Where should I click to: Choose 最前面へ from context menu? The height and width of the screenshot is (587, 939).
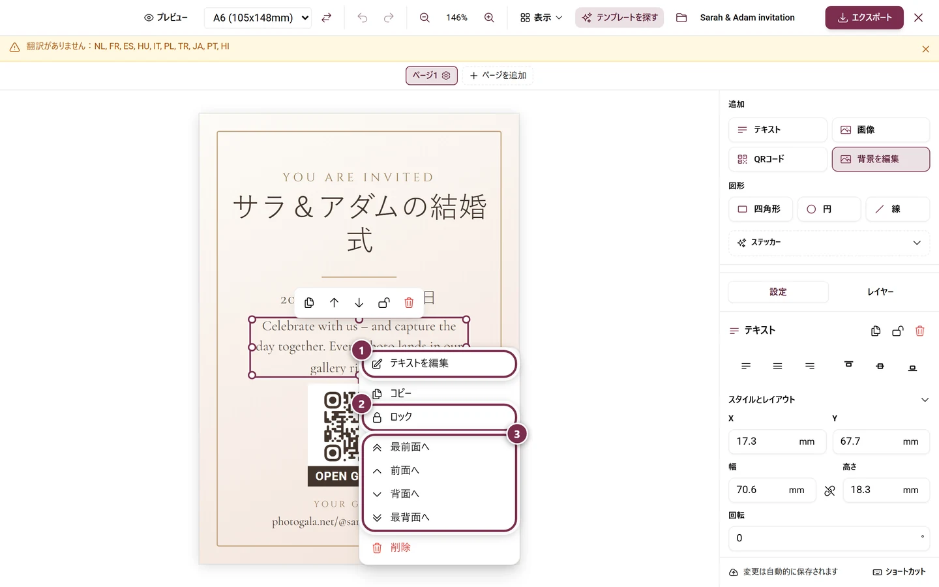click(x=440, y=447)
